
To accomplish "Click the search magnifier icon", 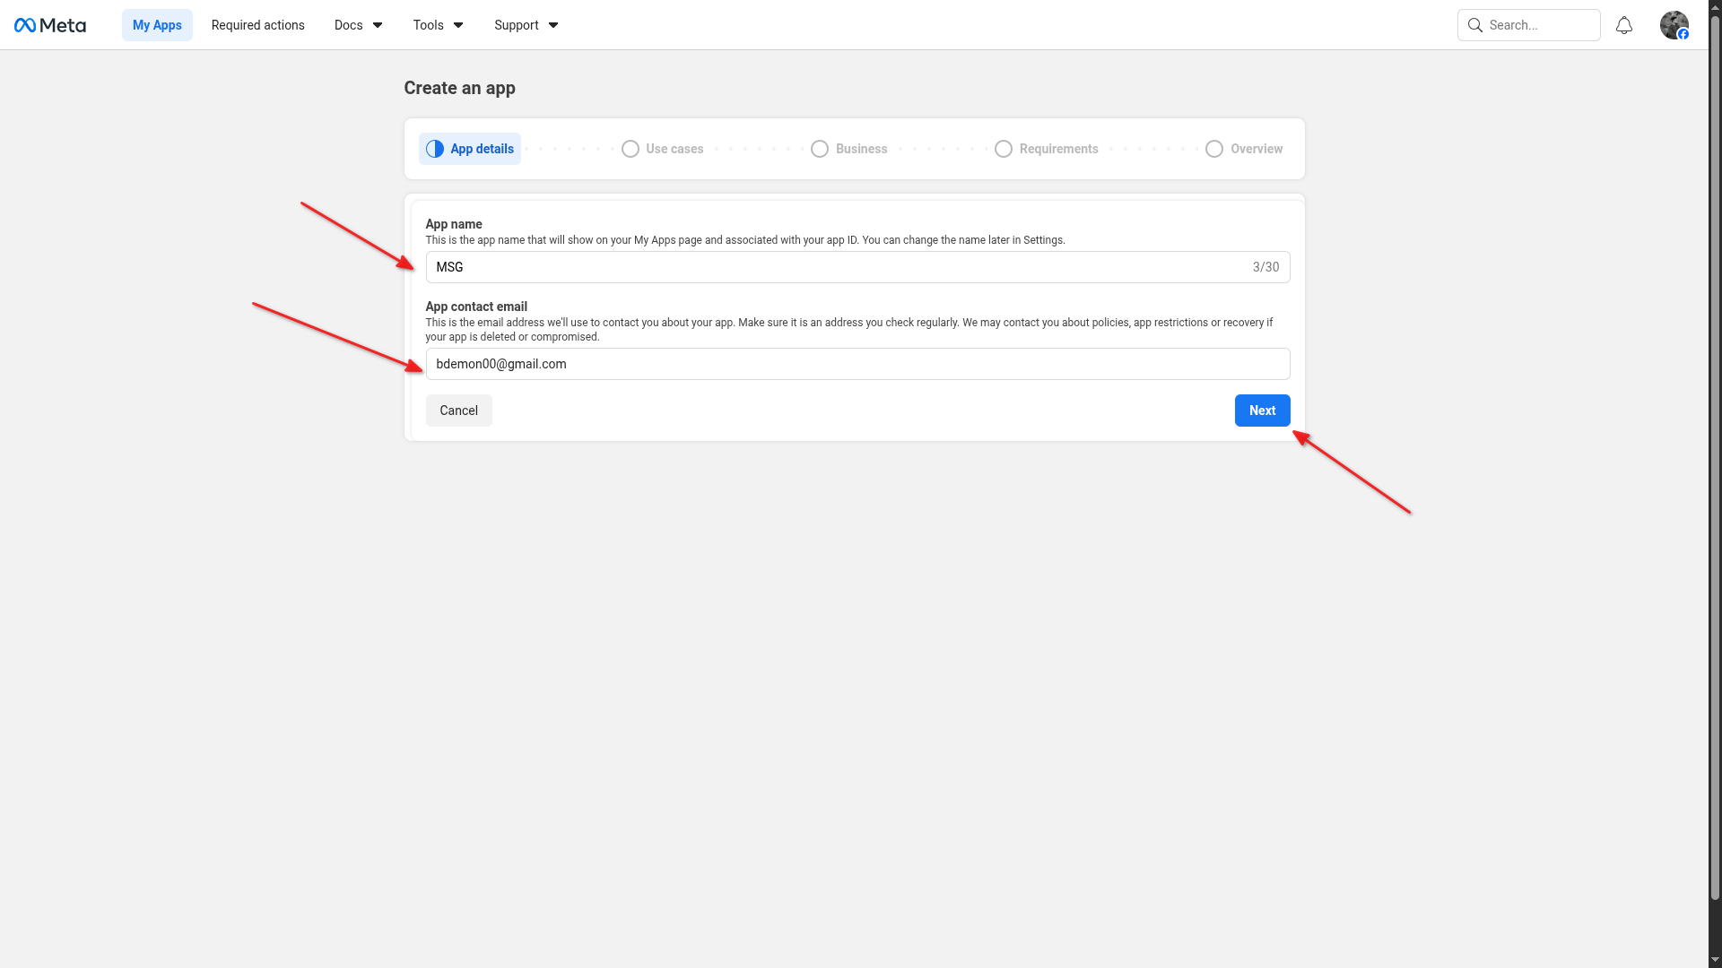I will coord(1474,25).
